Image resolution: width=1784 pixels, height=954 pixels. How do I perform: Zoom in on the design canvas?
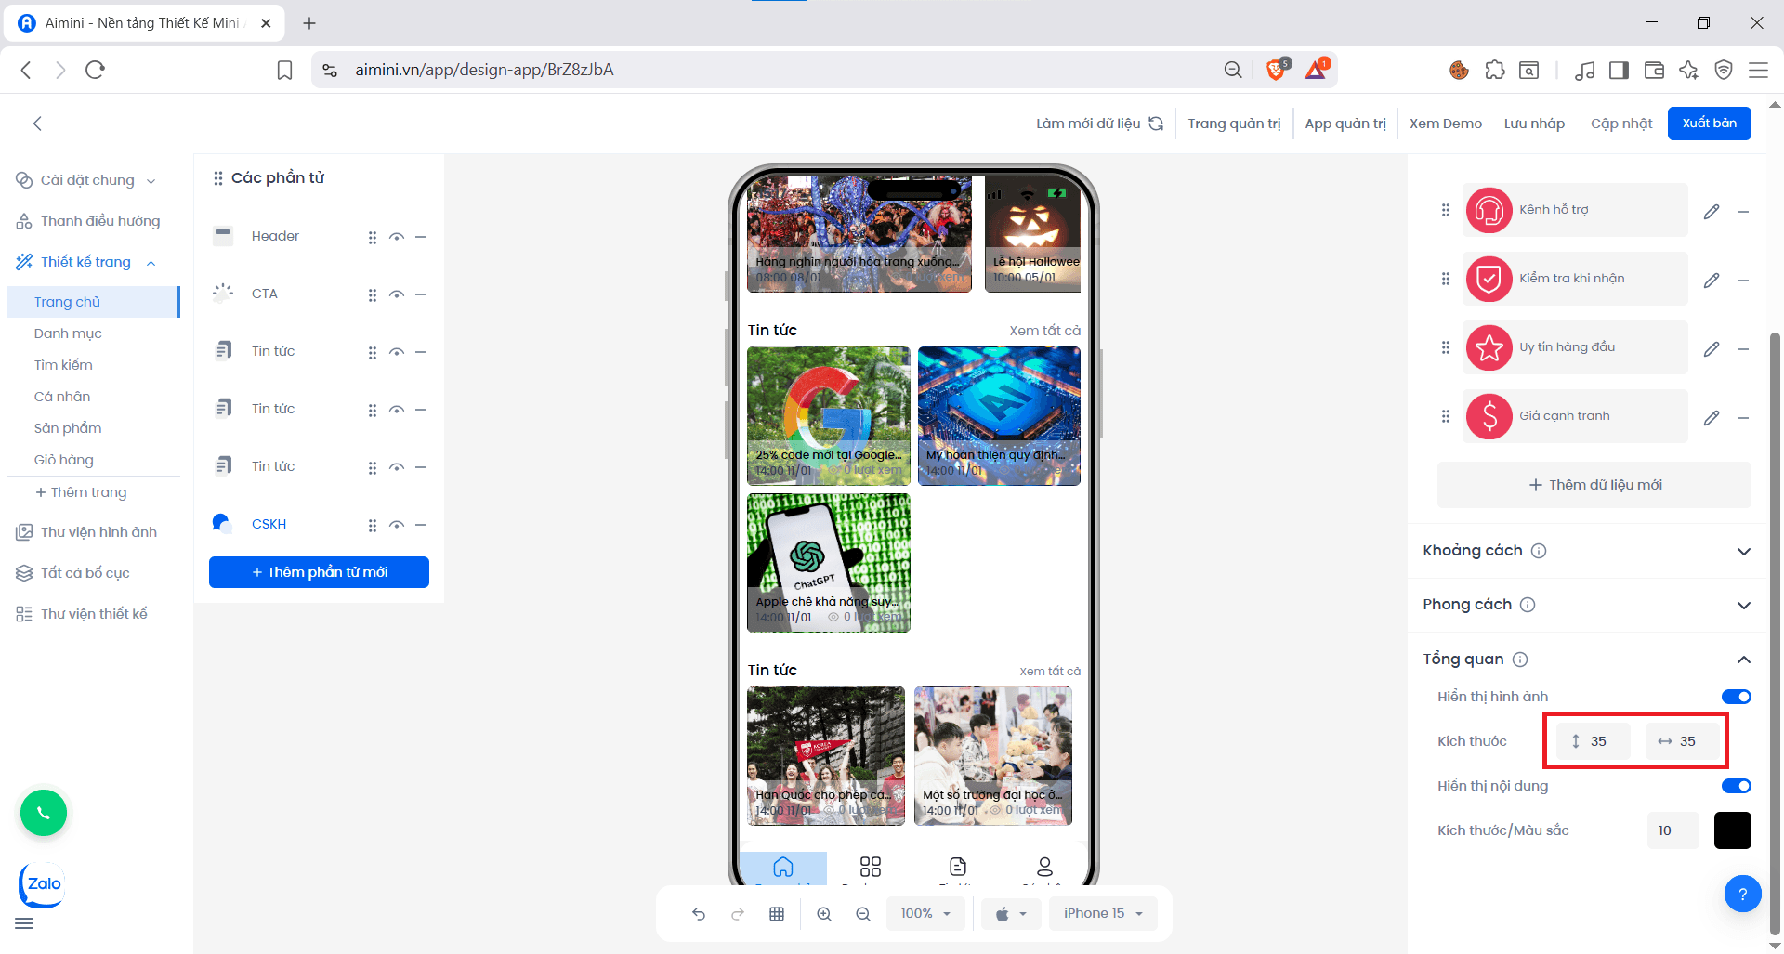tap(824, 914)
